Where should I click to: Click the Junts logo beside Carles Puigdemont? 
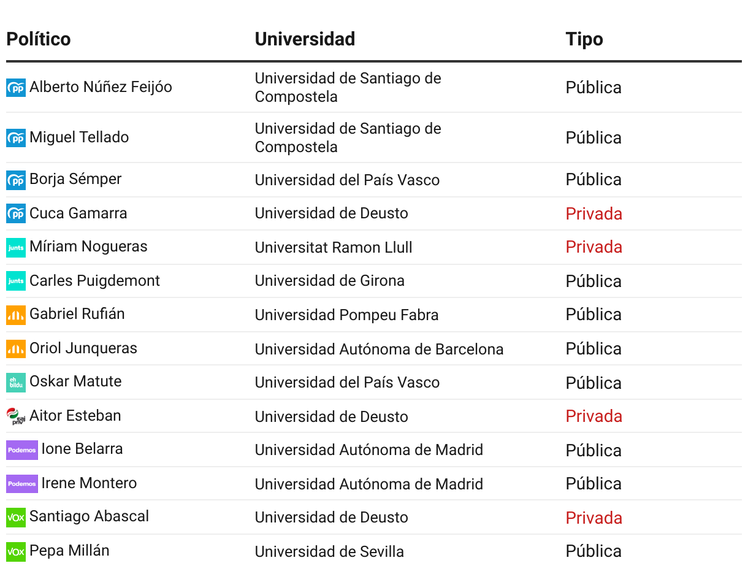(16, 281)
